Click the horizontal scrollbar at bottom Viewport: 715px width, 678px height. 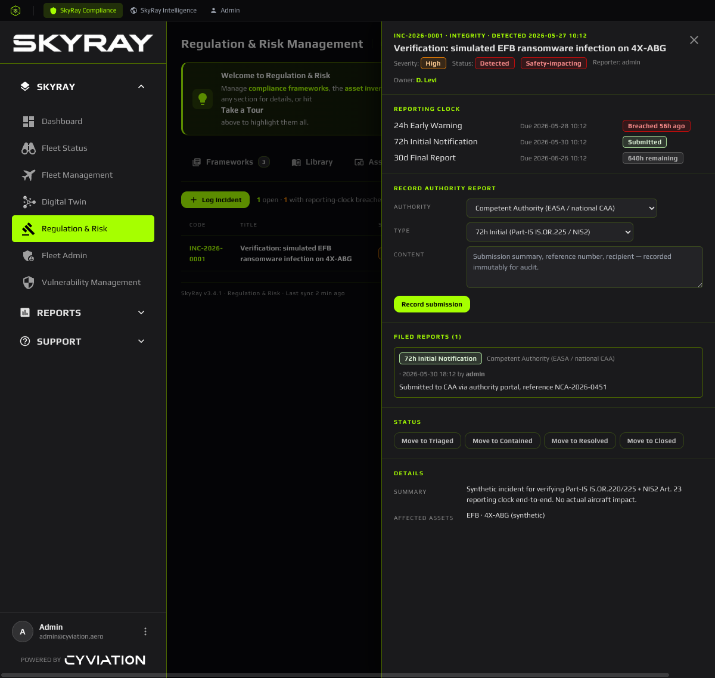point(334,674)
